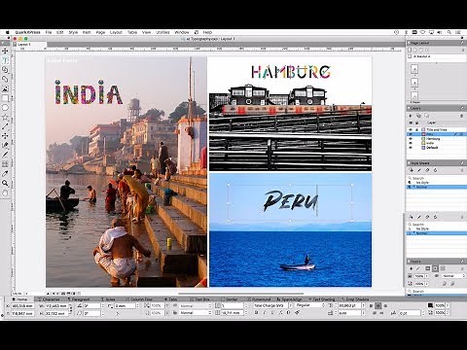The height and width of the screenshot is (350, 467).
Task: Toggle visibility of Peru layer
Action: click(x=411, y=134)
